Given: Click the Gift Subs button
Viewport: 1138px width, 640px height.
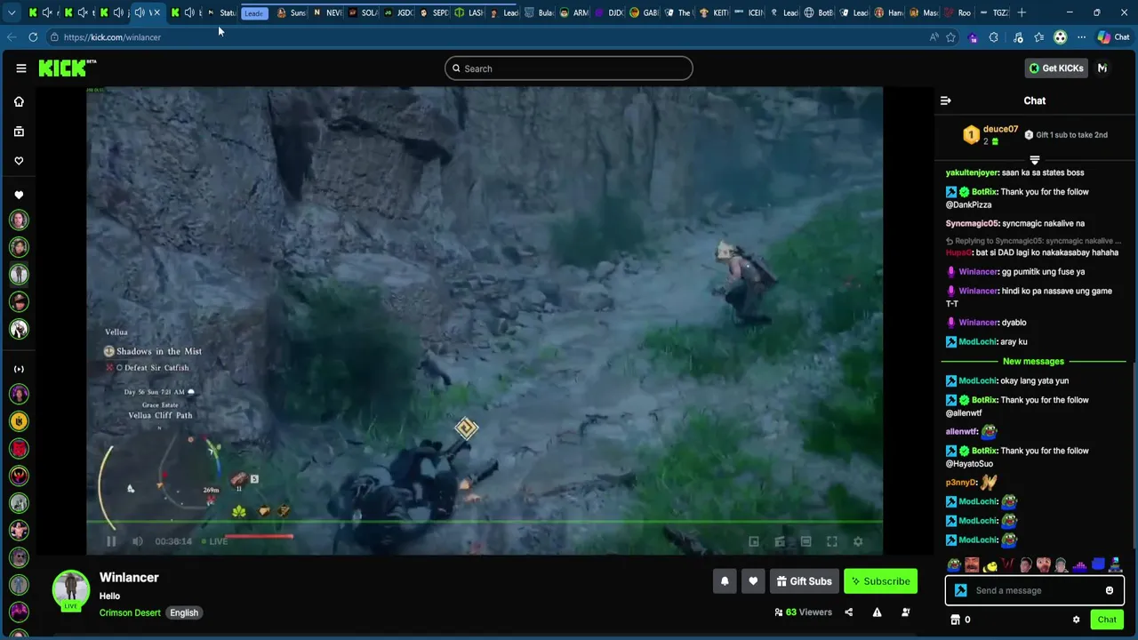Looking at the screenshot, I should click(804, 581).
